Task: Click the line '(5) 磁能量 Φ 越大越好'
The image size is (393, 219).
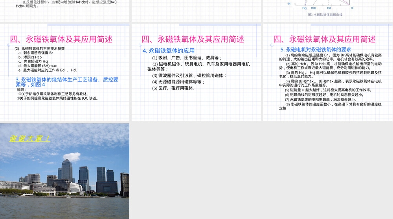Action: tap(329, 90)
